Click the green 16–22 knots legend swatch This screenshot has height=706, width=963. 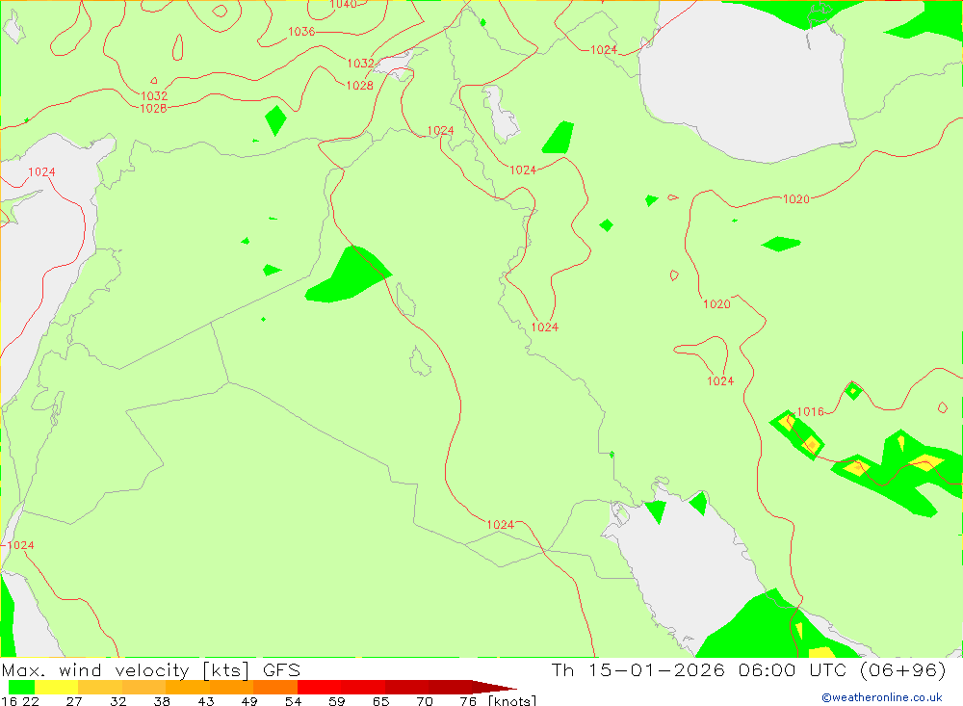[21, 687]
